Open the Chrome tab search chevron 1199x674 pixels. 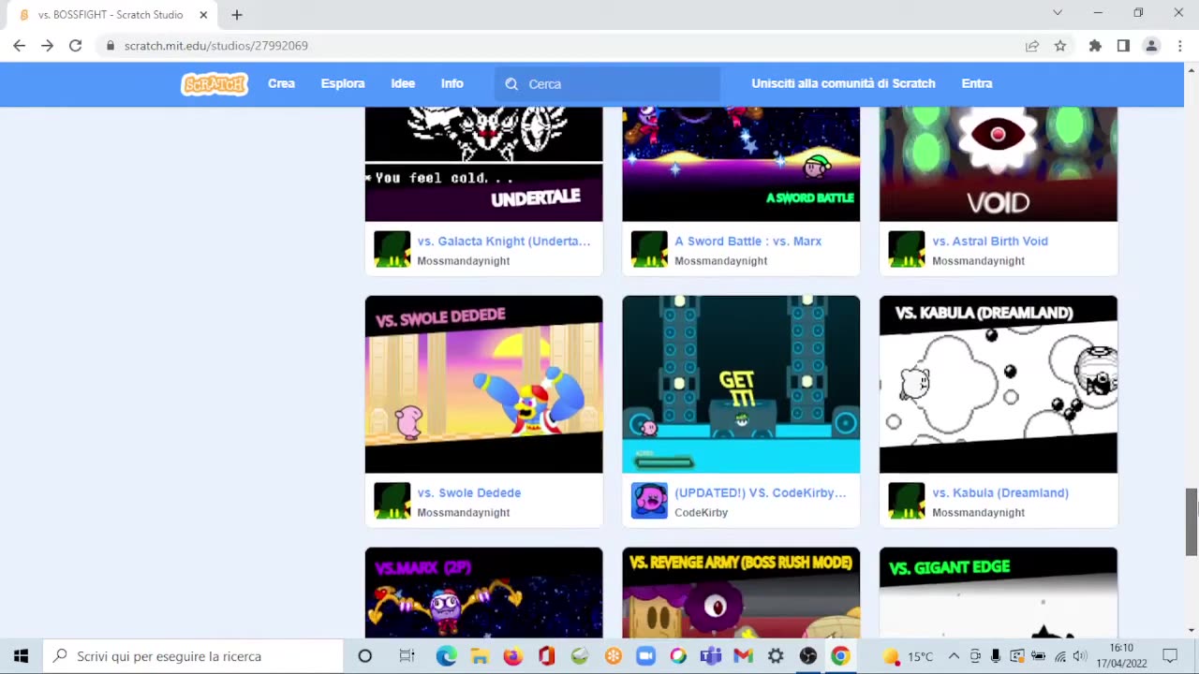[1058, 13]
